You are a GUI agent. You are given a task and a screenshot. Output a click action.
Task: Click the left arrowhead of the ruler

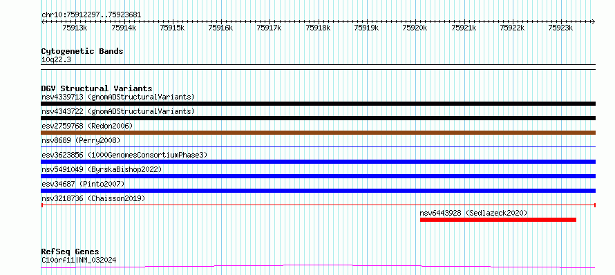point(43,22)
